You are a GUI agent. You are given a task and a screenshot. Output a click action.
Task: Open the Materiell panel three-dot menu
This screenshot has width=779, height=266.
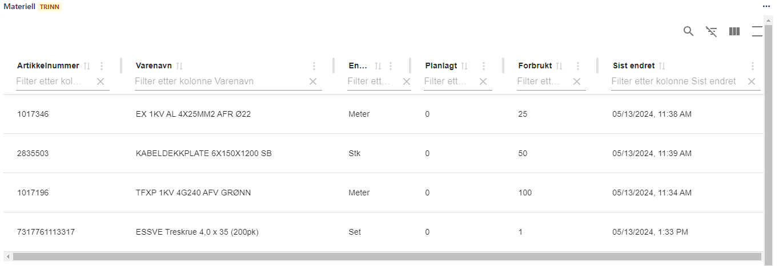click(x=766, y=6)
